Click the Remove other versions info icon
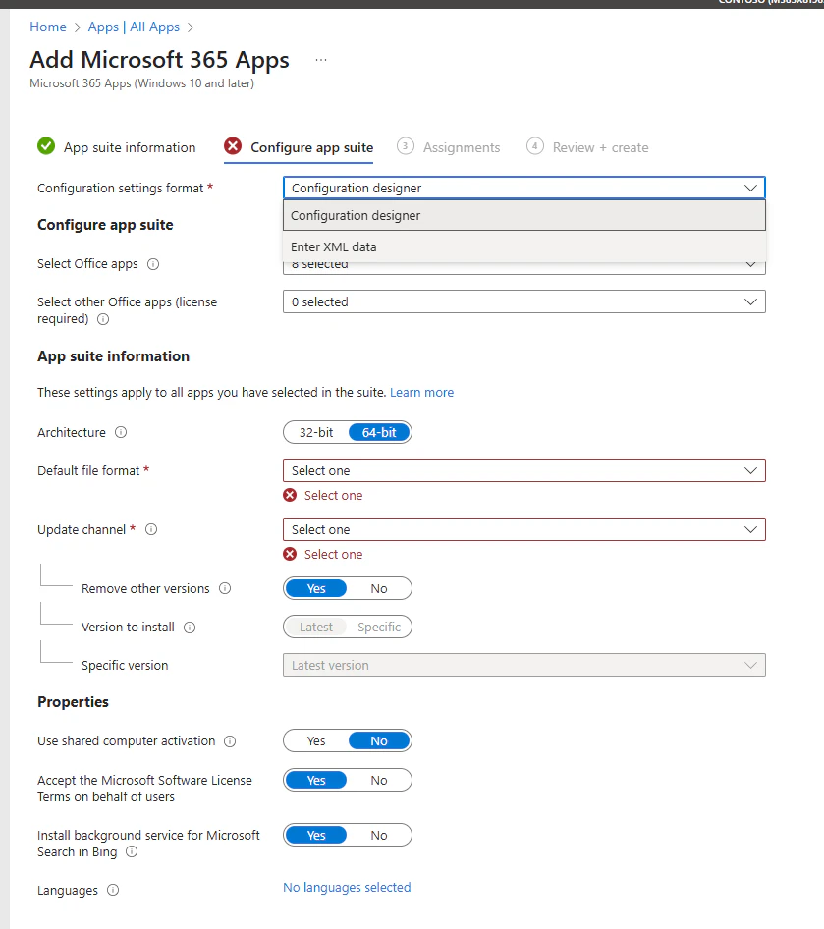Image resolution: width=824 pixels, height=929 pixels. pos(225,588)
